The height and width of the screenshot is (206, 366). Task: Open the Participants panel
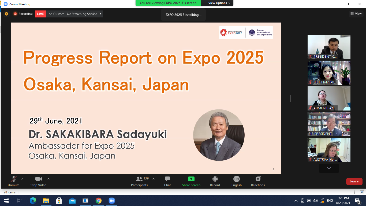(139, 181)
